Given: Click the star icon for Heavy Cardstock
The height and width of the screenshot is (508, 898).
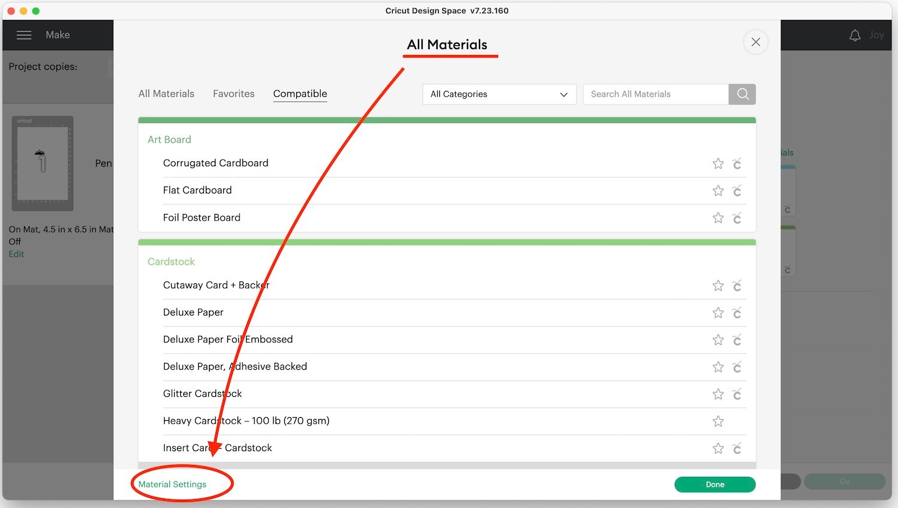Looking at the screenshot, I should click(718, 421).
